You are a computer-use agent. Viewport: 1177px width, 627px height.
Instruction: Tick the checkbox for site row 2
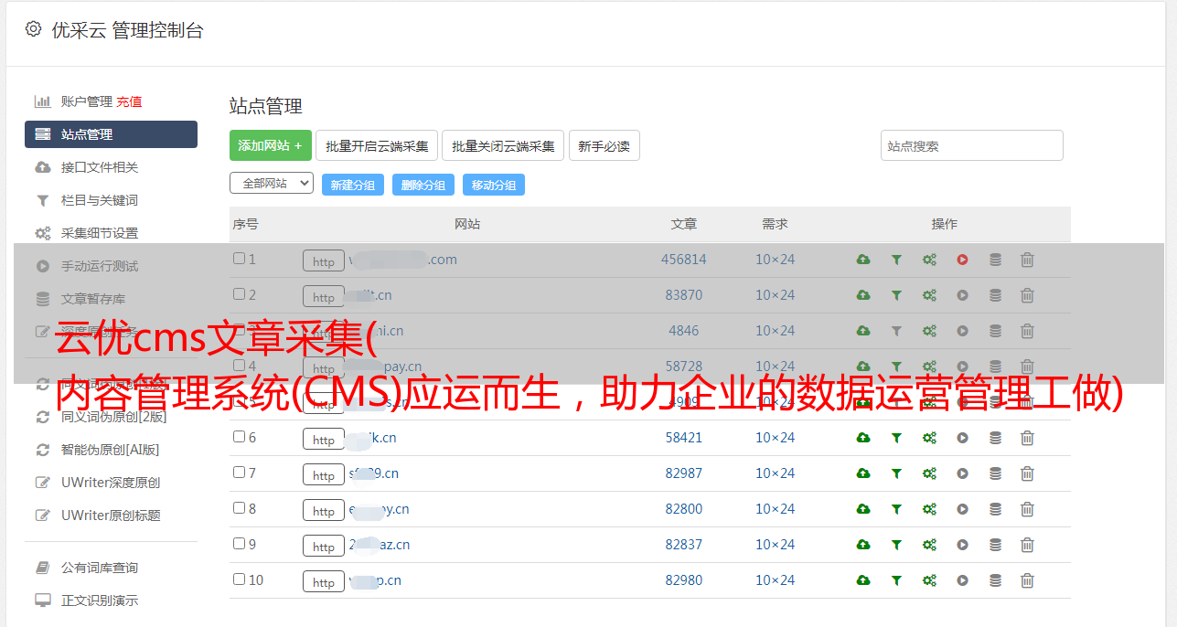coord(239,294)
